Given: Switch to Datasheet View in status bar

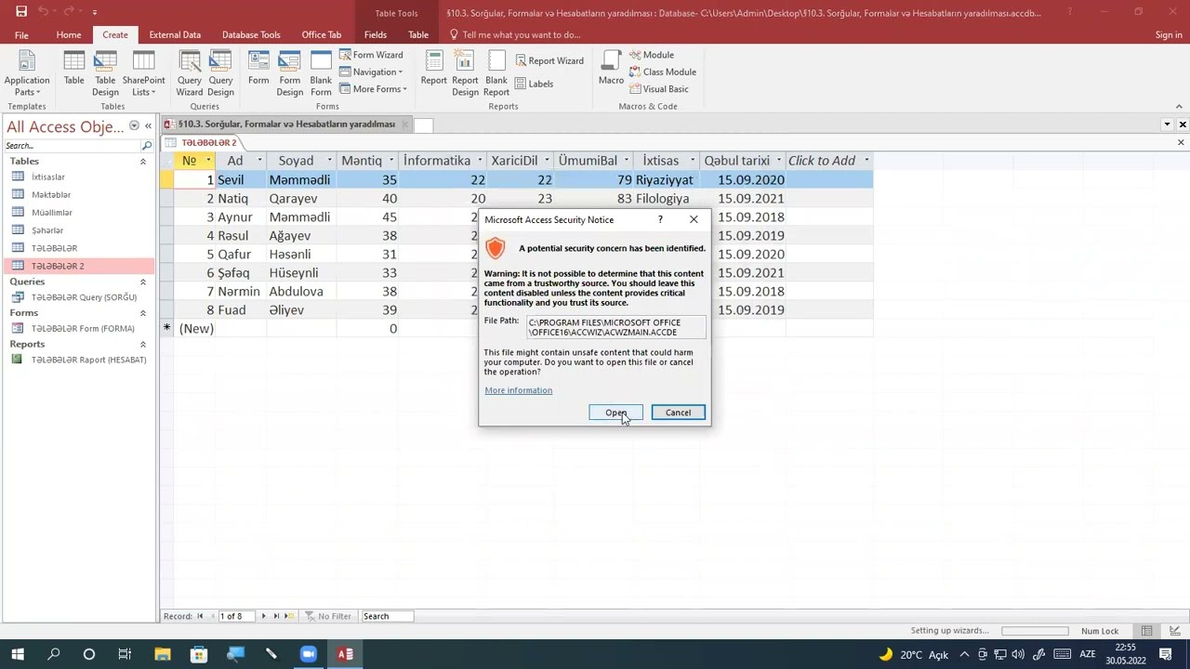Looking at the screenshot, I should (1147, 631).
